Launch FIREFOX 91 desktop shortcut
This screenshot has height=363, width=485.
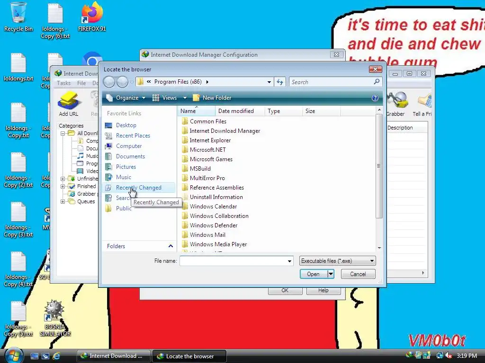point(92,17)
